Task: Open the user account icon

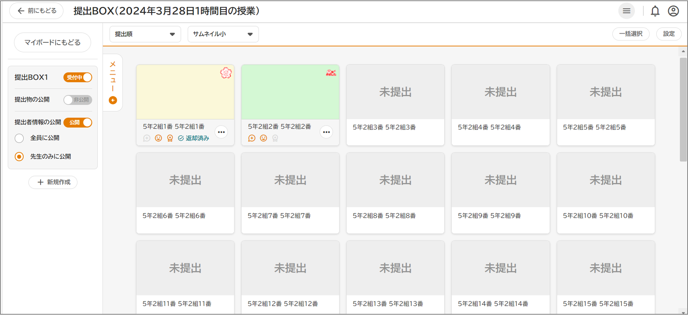Action: point(673,11)
